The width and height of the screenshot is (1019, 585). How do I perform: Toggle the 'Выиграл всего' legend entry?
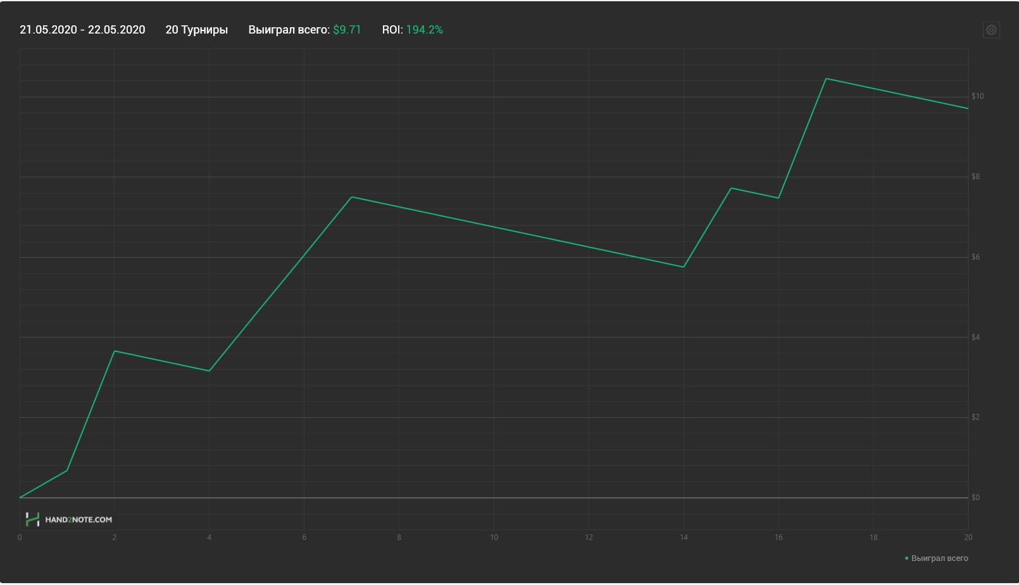click(937, 558)
